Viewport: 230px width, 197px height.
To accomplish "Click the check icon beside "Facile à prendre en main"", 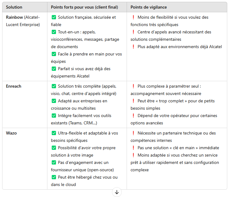I will coord(54,54).
